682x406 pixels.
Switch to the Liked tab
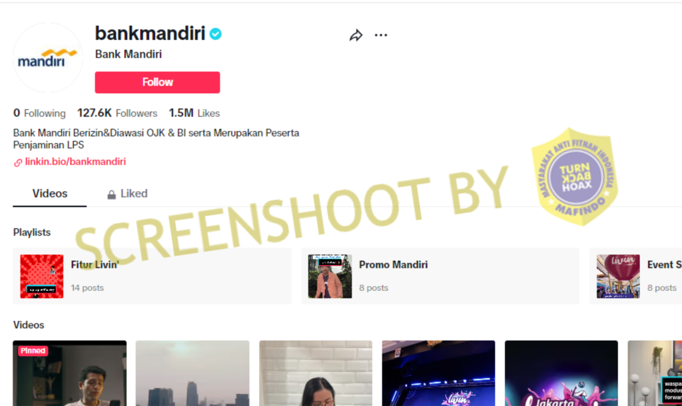(127, 194)
